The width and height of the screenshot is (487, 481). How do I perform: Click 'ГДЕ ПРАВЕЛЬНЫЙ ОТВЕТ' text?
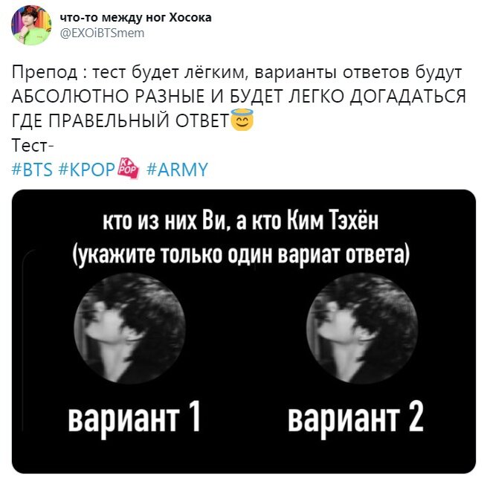[120, 120]
